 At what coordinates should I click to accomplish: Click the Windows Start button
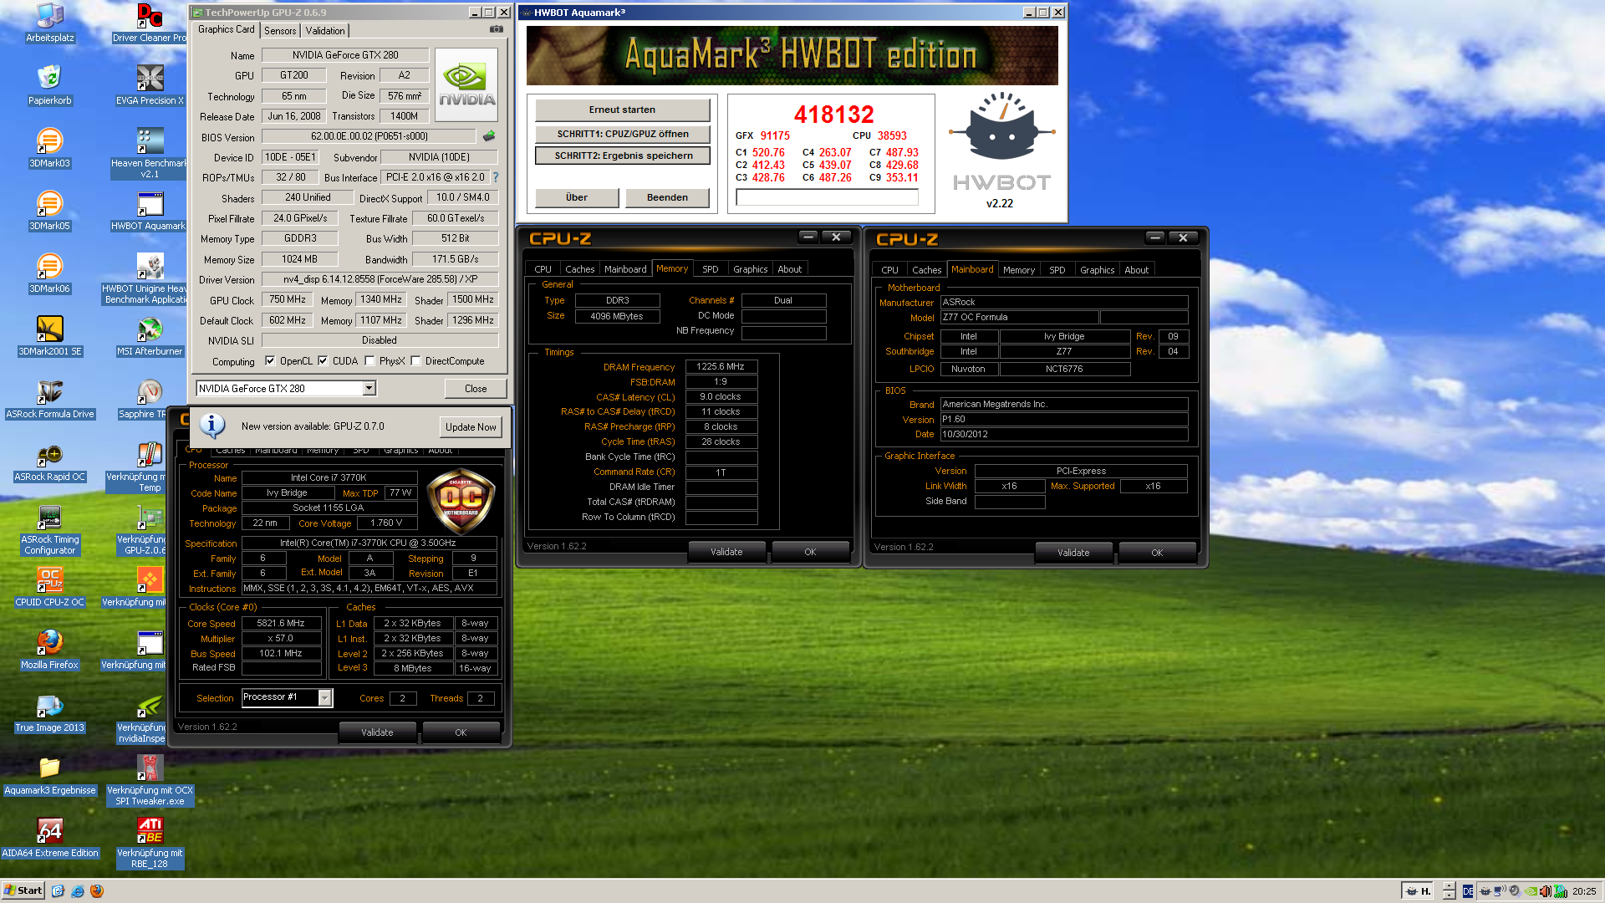coord(23,890)
